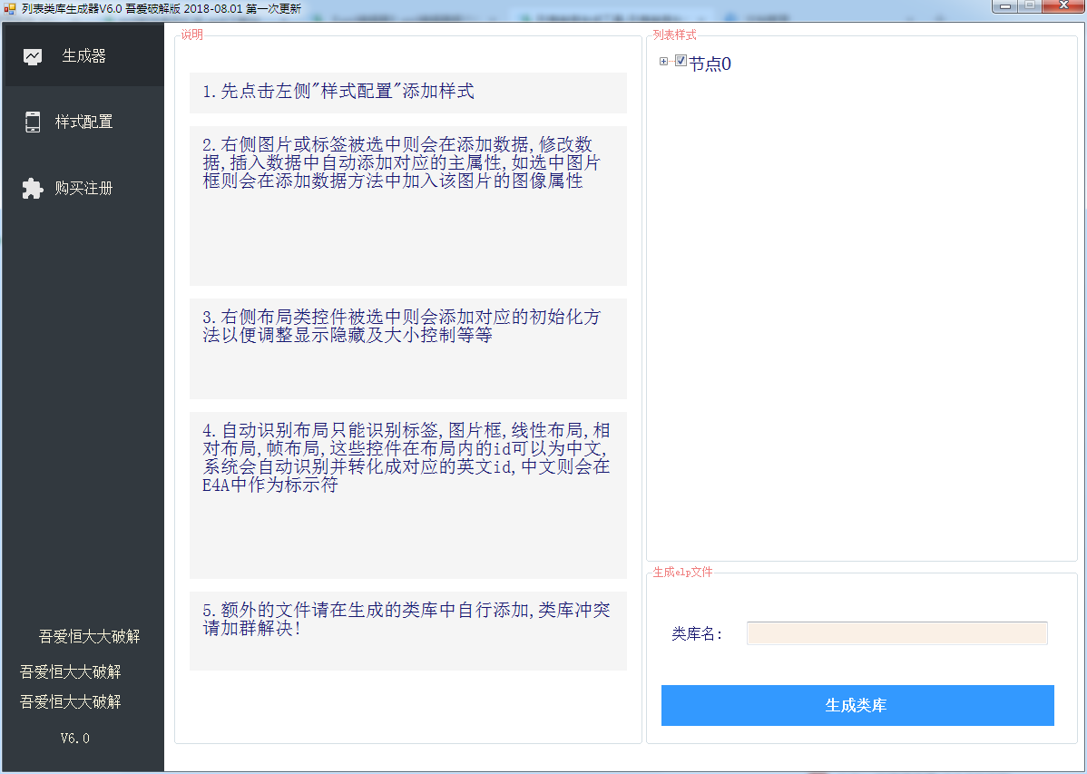Switch to 样式配置 sidebar tab

coord(84,122)
